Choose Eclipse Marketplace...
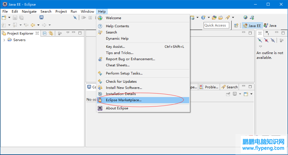The height and width of the screenshot is (155, 288). pyautogui.click(x=143, y=100)
